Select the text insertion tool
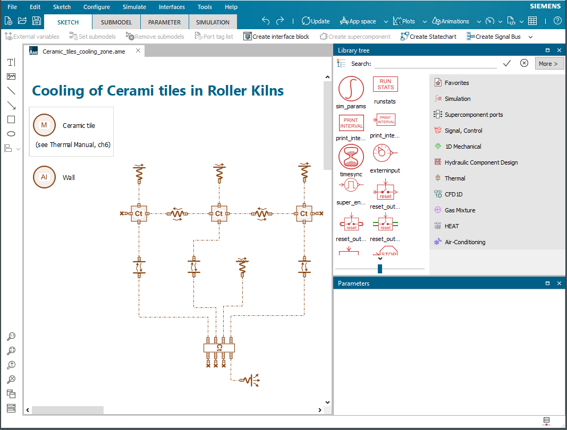The width and height of the screenshot is (567, 430). [11, 62]
